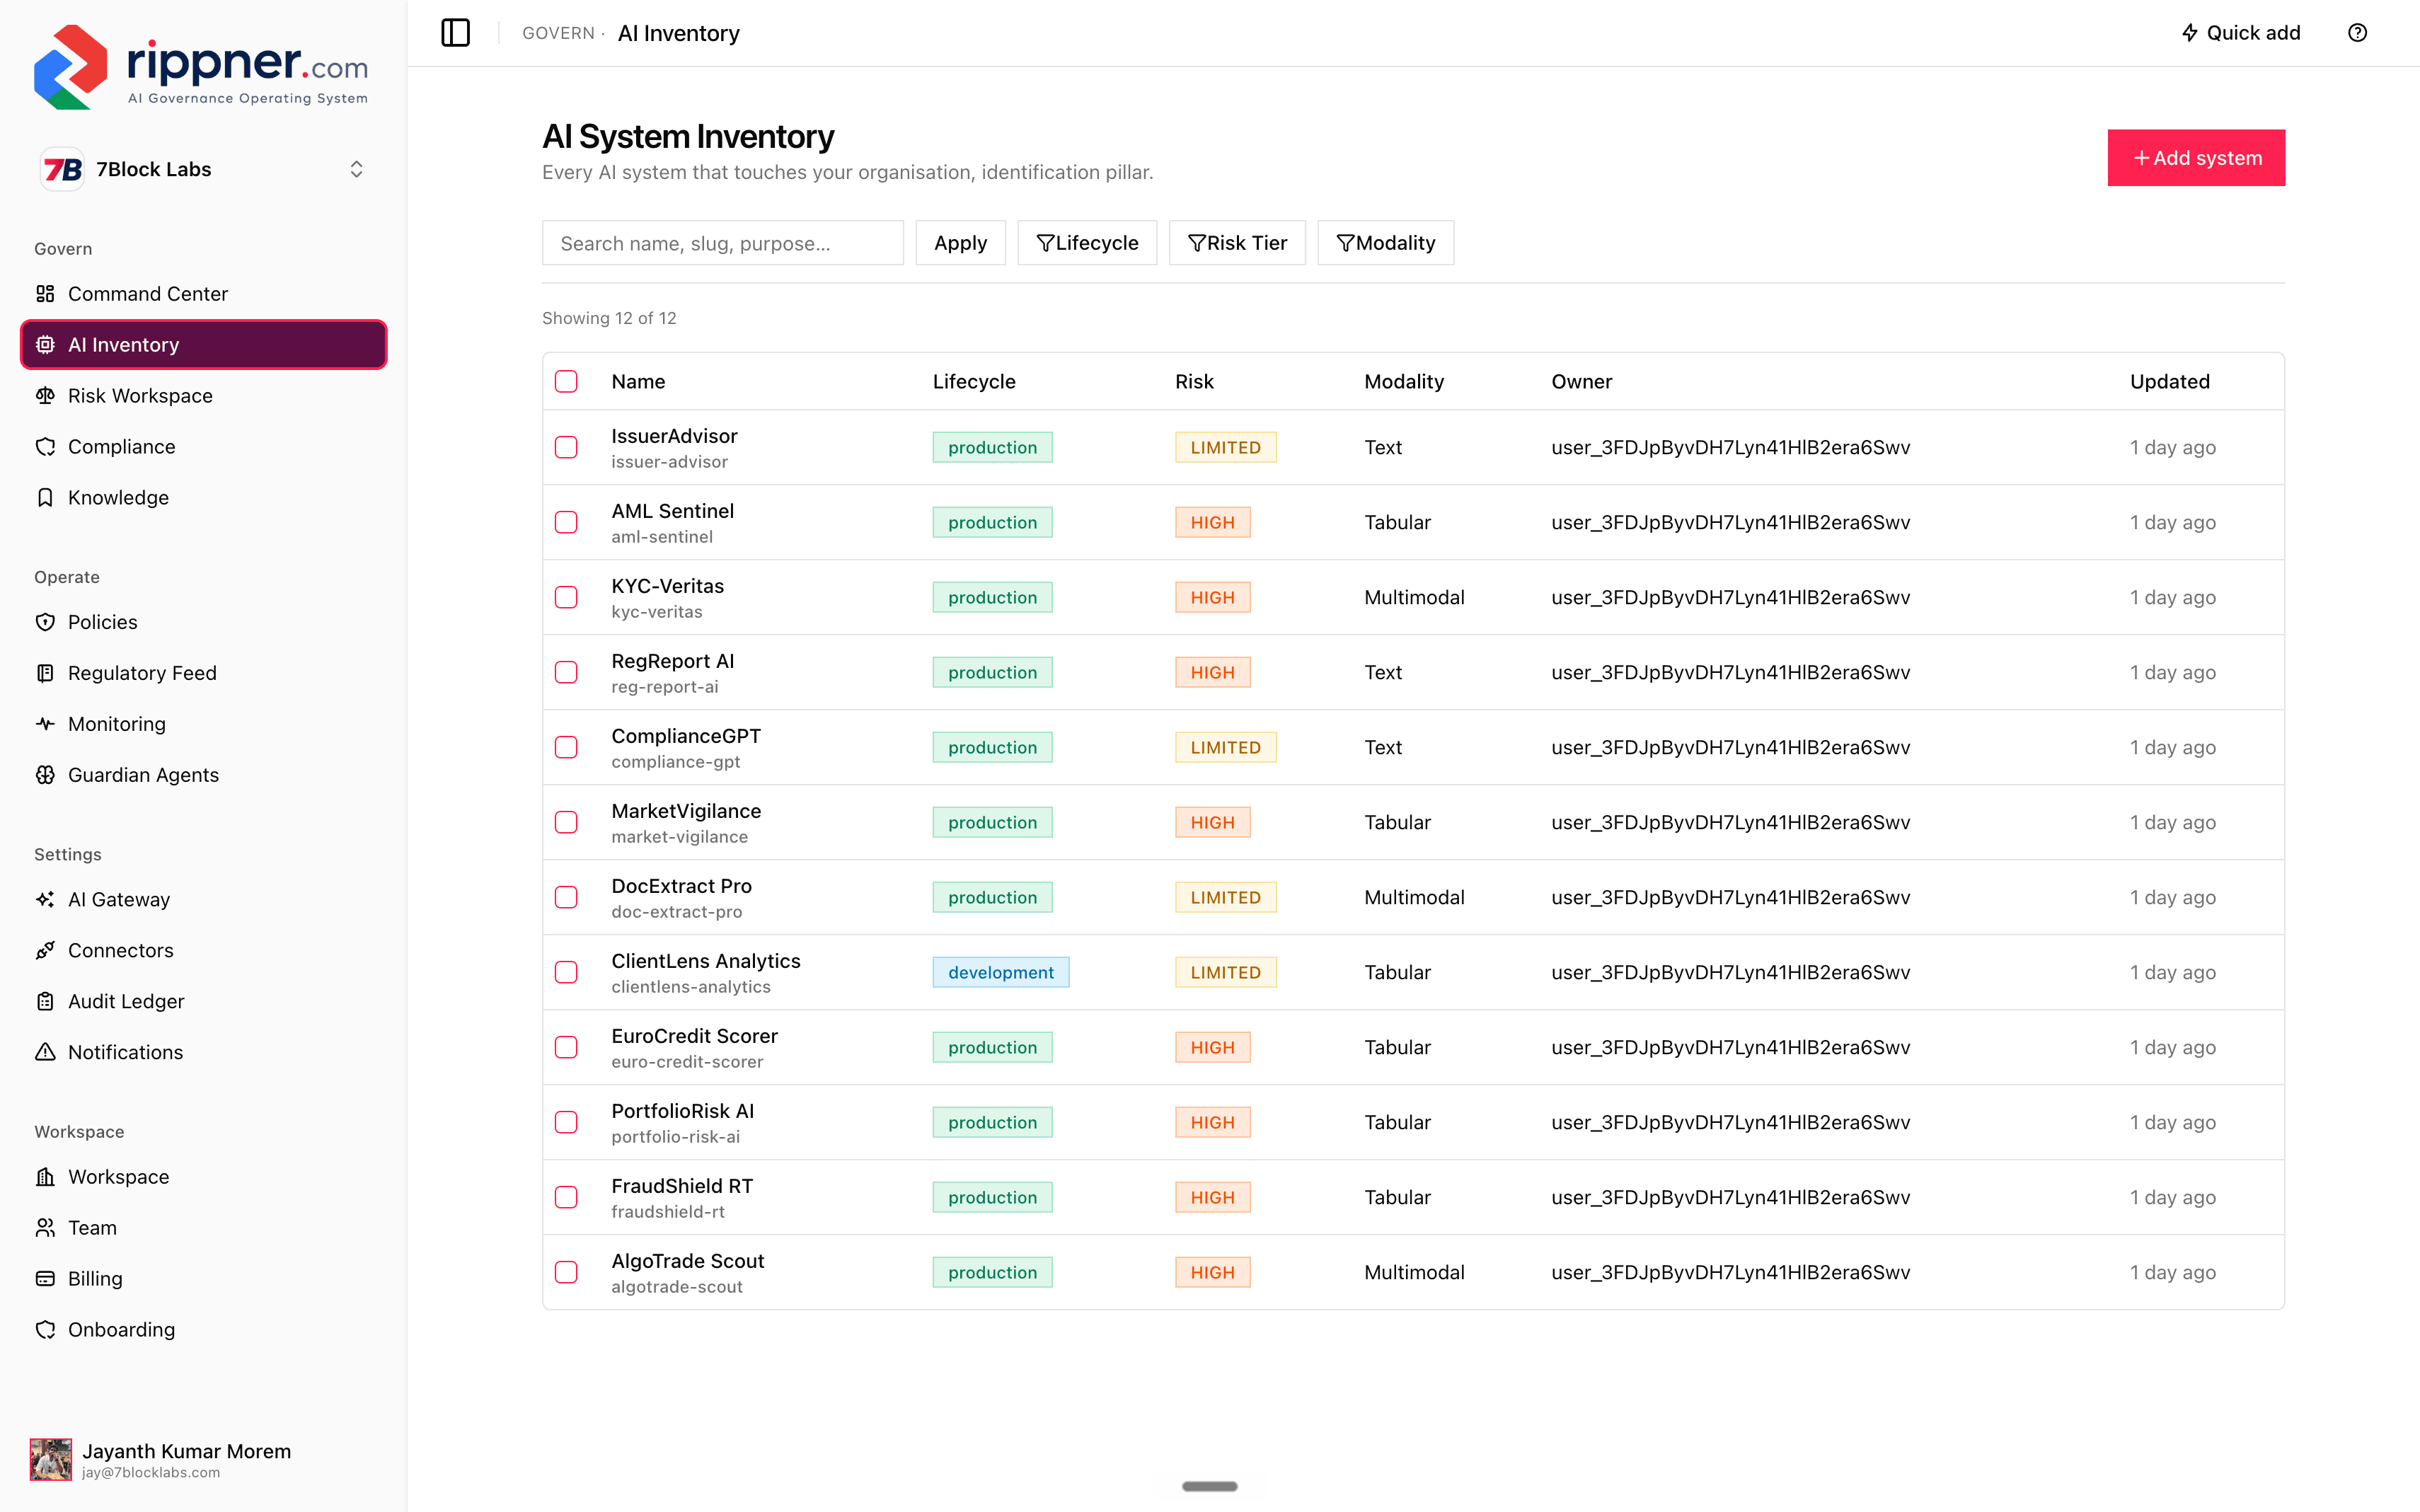Click the Notifications warning icon
This screenshot has height=1512, width=2420.
pos(45,1053)
